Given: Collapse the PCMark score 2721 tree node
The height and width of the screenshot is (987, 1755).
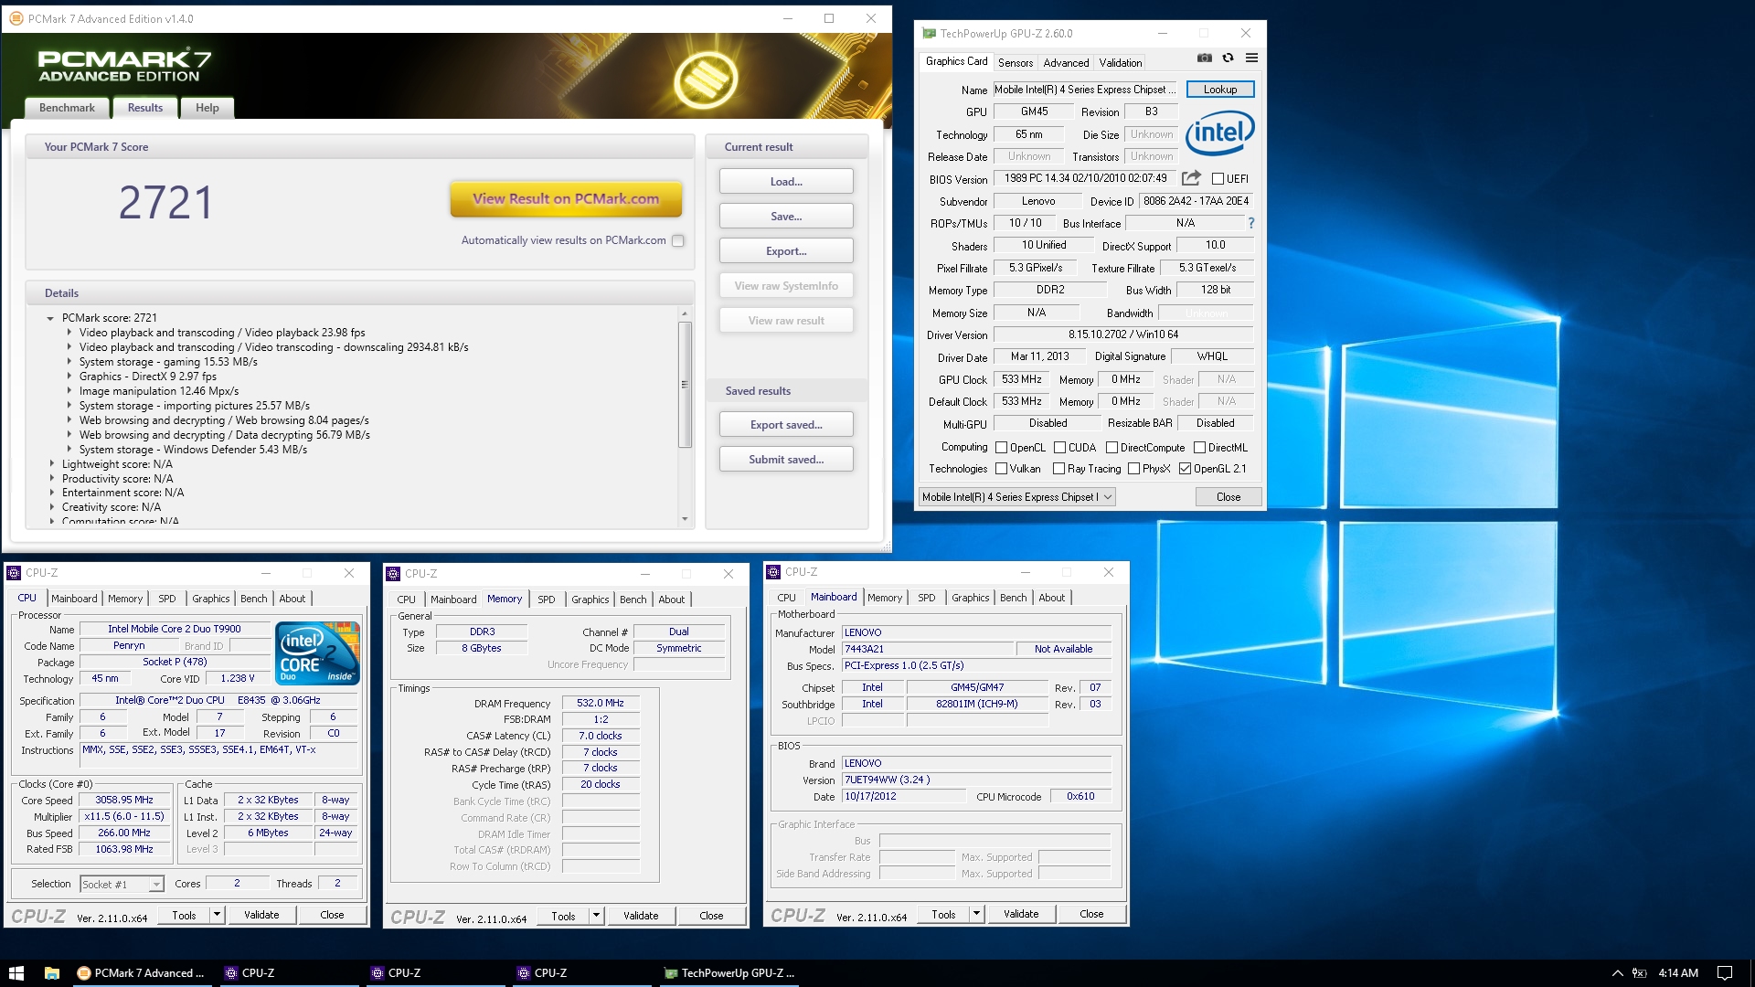Looking at the screenshot, I should coord(50,318).
